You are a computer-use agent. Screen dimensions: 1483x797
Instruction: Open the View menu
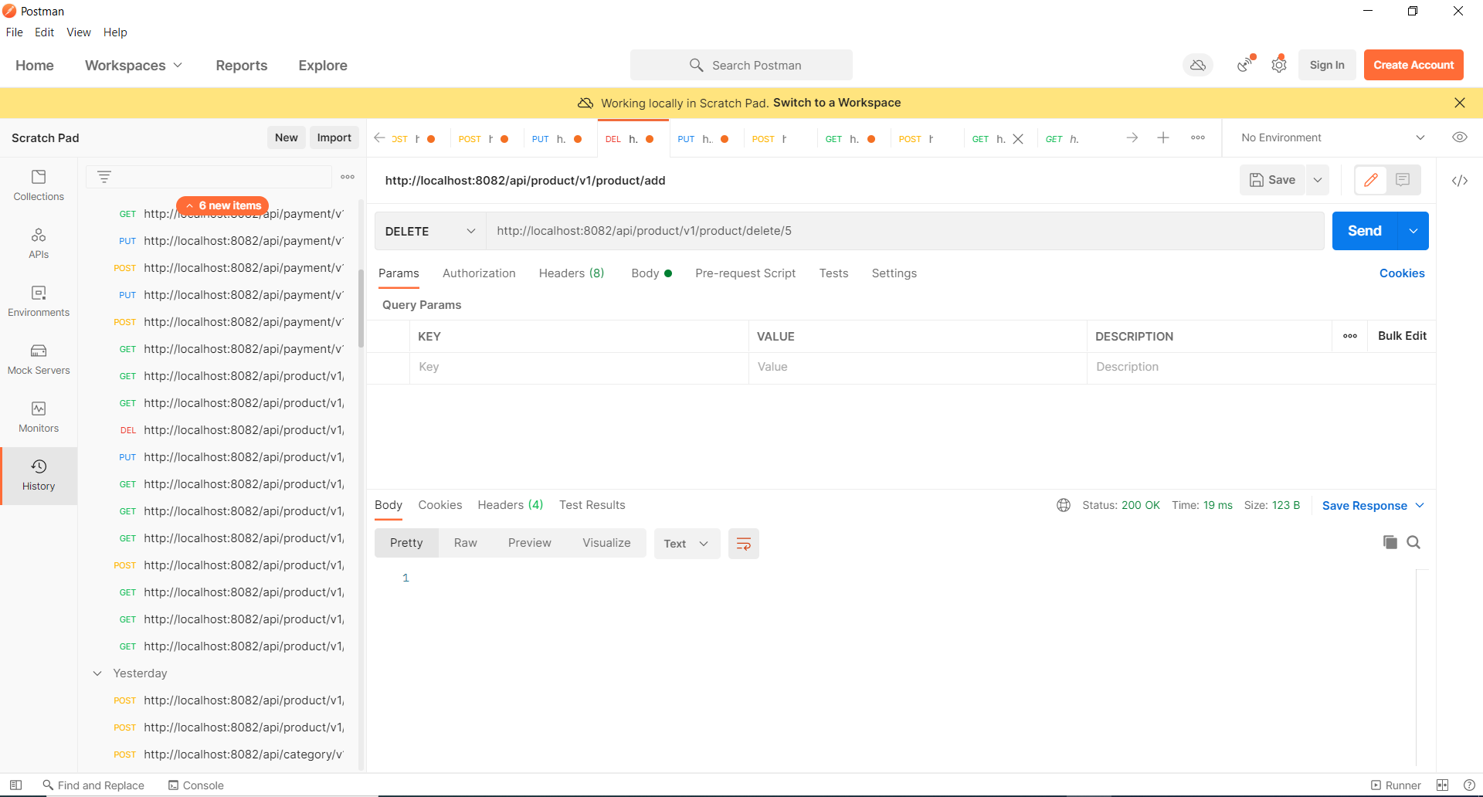click(x=79, y=32)
